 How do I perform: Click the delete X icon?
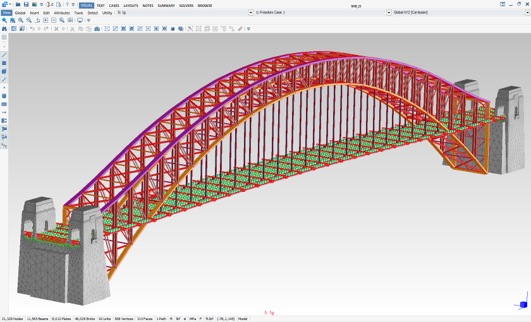pos(56,29)
